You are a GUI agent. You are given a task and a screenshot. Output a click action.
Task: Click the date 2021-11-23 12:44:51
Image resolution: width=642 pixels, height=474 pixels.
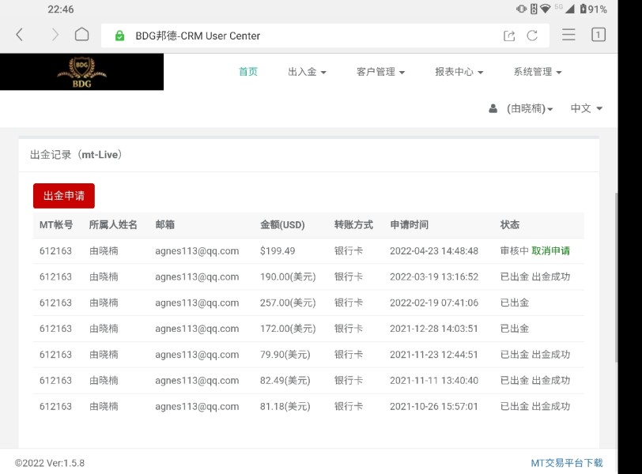click(x=434, y=355)
